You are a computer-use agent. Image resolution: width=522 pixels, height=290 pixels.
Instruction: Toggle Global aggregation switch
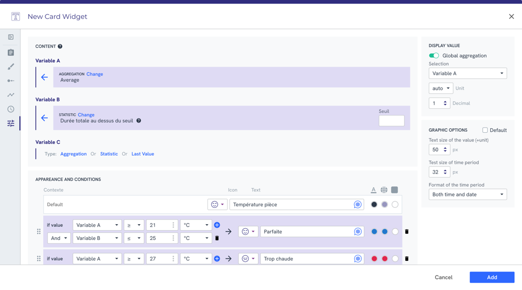click(434, 56)
